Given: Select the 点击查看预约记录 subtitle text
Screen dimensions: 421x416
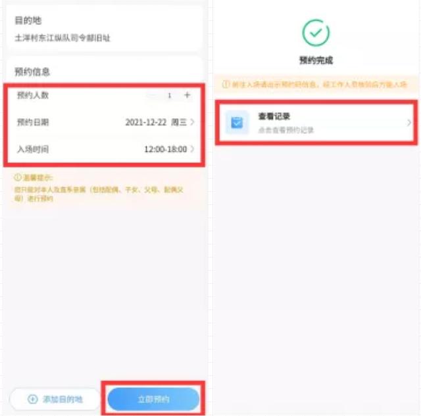Looking at the screenshot, I should (285, 130).
